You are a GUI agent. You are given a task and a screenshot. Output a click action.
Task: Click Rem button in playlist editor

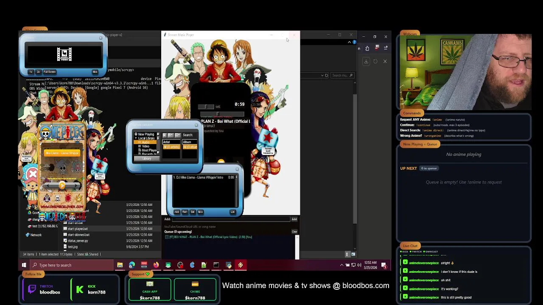[x=185, y=212]
